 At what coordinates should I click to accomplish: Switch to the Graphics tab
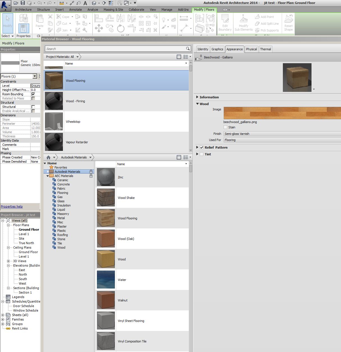(x=217, y=49)
